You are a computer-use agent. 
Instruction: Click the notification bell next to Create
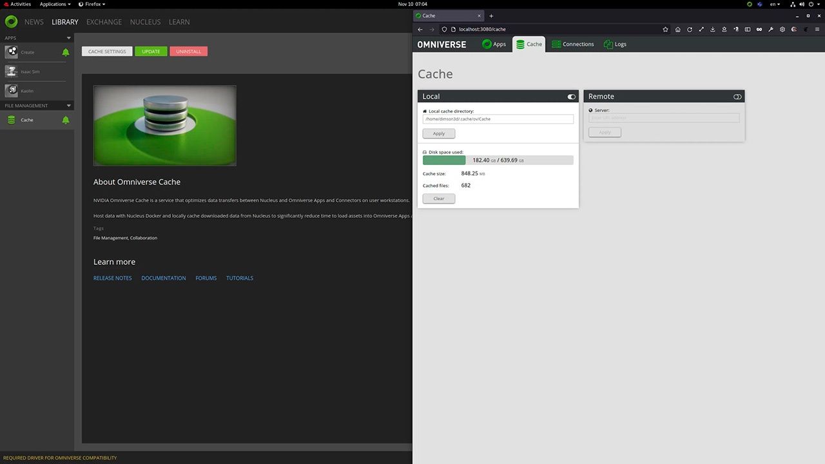[x=66, y=52]
